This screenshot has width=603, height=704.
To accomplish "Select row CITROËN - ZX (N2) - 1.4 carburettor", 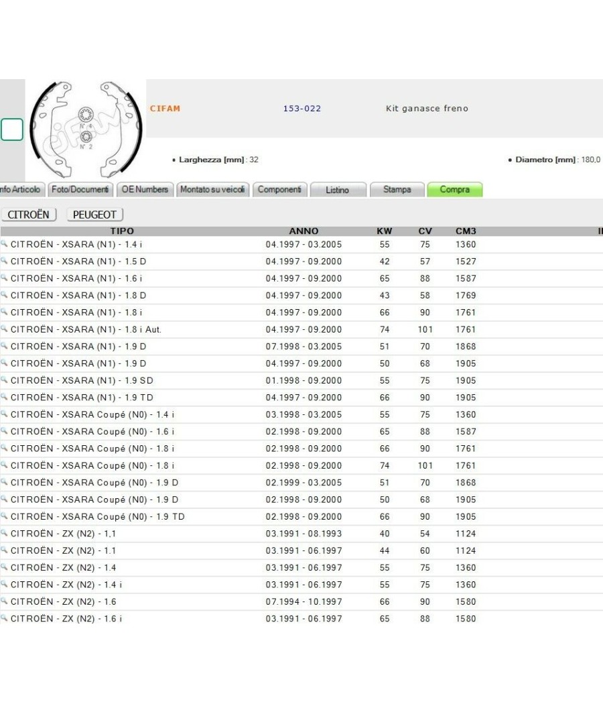I will (x=301, y=567).
